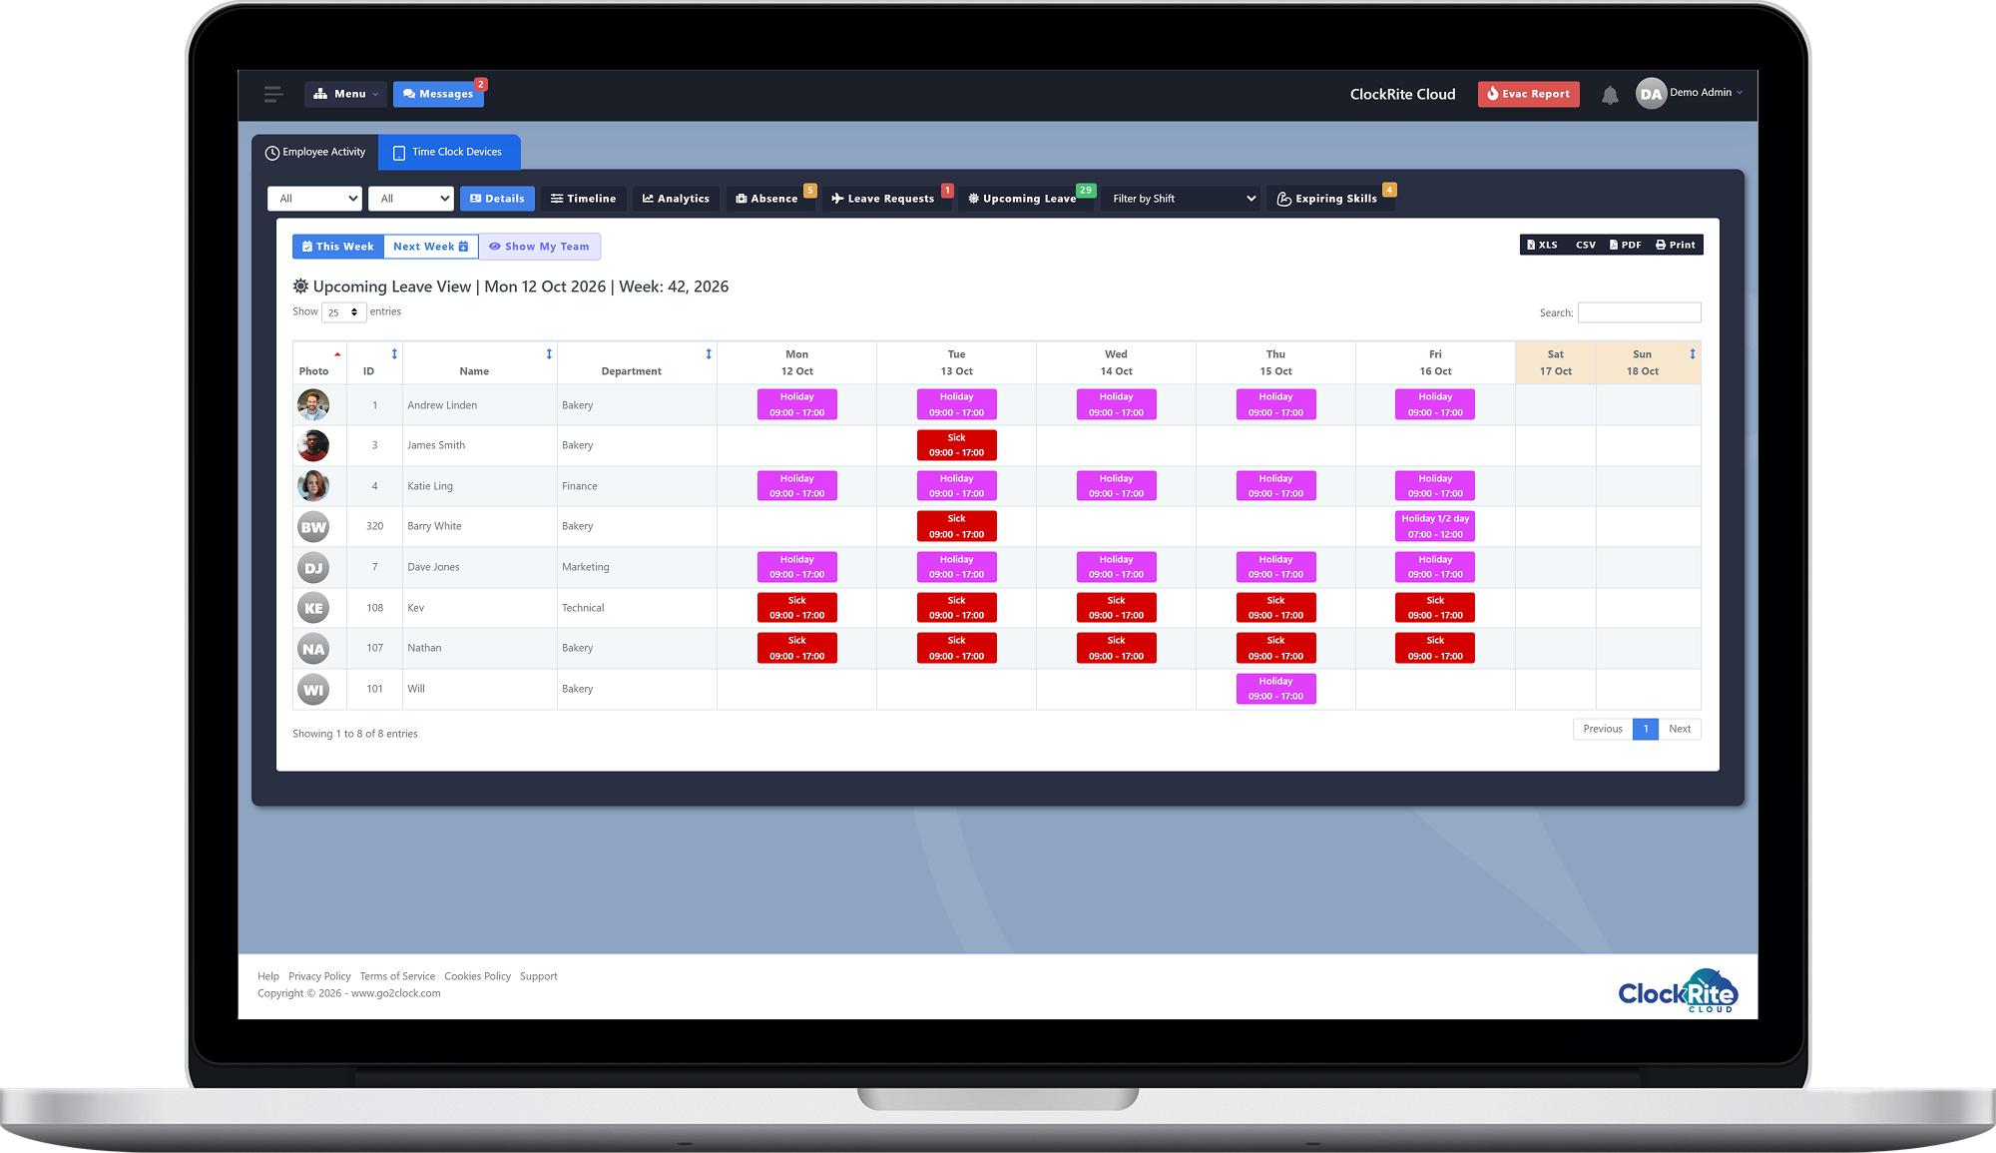Click Andrew Linden's photo
The height and width of the screenshot is (1153, 1996).
(313, 405)
